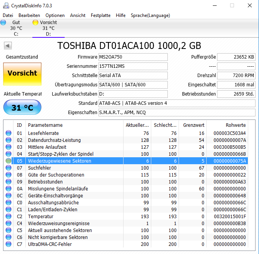This screenshot has width=259, height=254.
Task: Select the Temperatur row name
Action: (41, 217)
